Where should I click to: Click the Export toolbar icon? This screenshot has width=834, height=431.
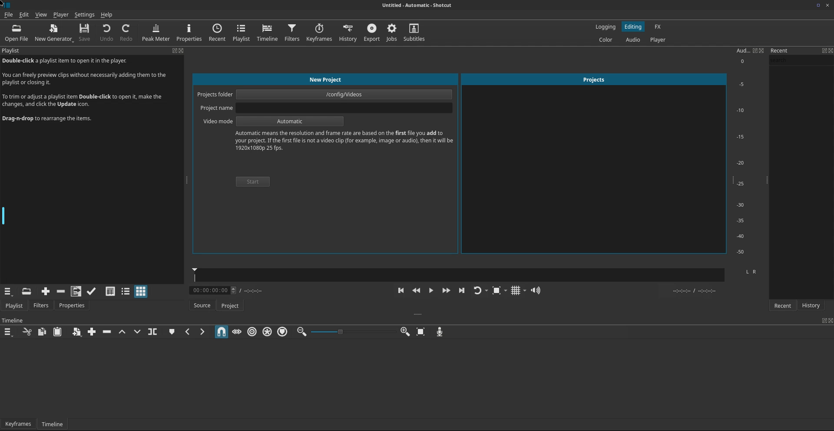(x=371, y=33)
